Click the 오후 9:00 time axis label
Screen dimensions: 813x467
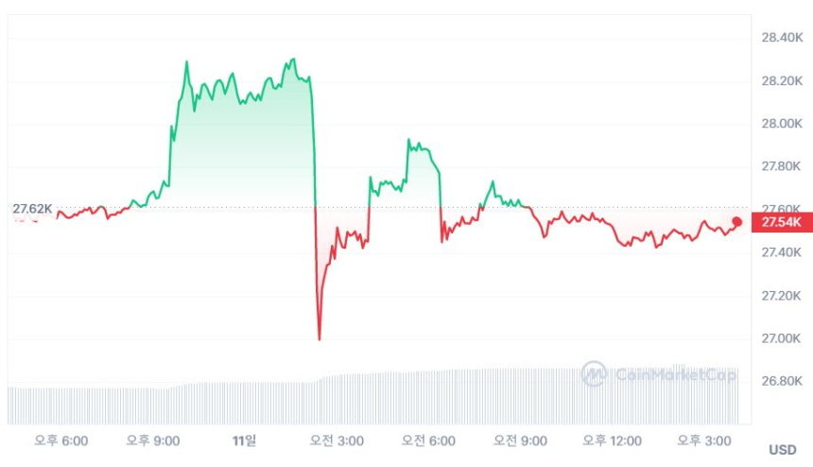point(153,441)
